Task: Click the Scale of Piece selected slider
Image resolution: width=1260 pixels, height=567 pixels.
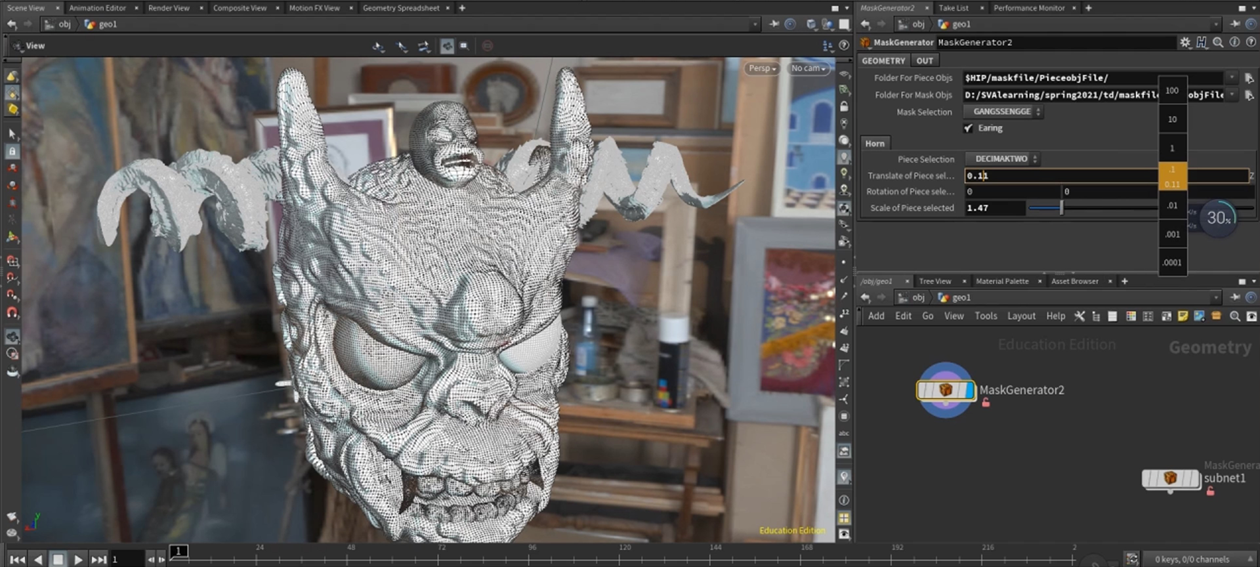Action: coord(1061,208)
